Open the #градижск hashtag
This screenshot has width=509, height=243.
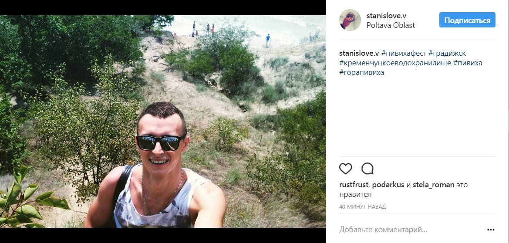coord(447,53)
